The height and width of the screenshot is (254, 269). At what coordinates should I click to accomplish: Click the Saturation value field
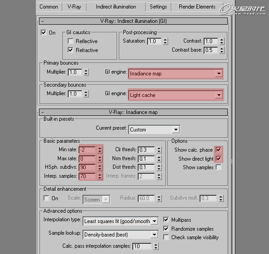click(x=154, y=41)
